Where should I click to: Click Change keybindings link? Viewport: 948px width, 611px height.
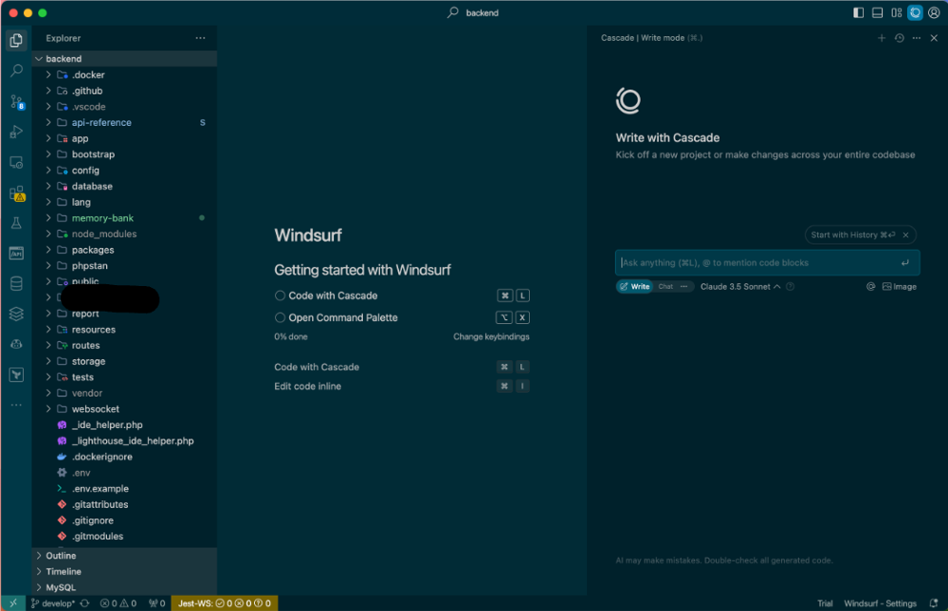click(491, 336)
